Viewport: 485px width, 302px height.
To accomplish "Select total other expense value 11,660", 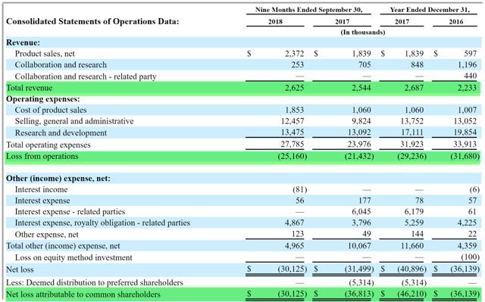I will pos(412,246).
